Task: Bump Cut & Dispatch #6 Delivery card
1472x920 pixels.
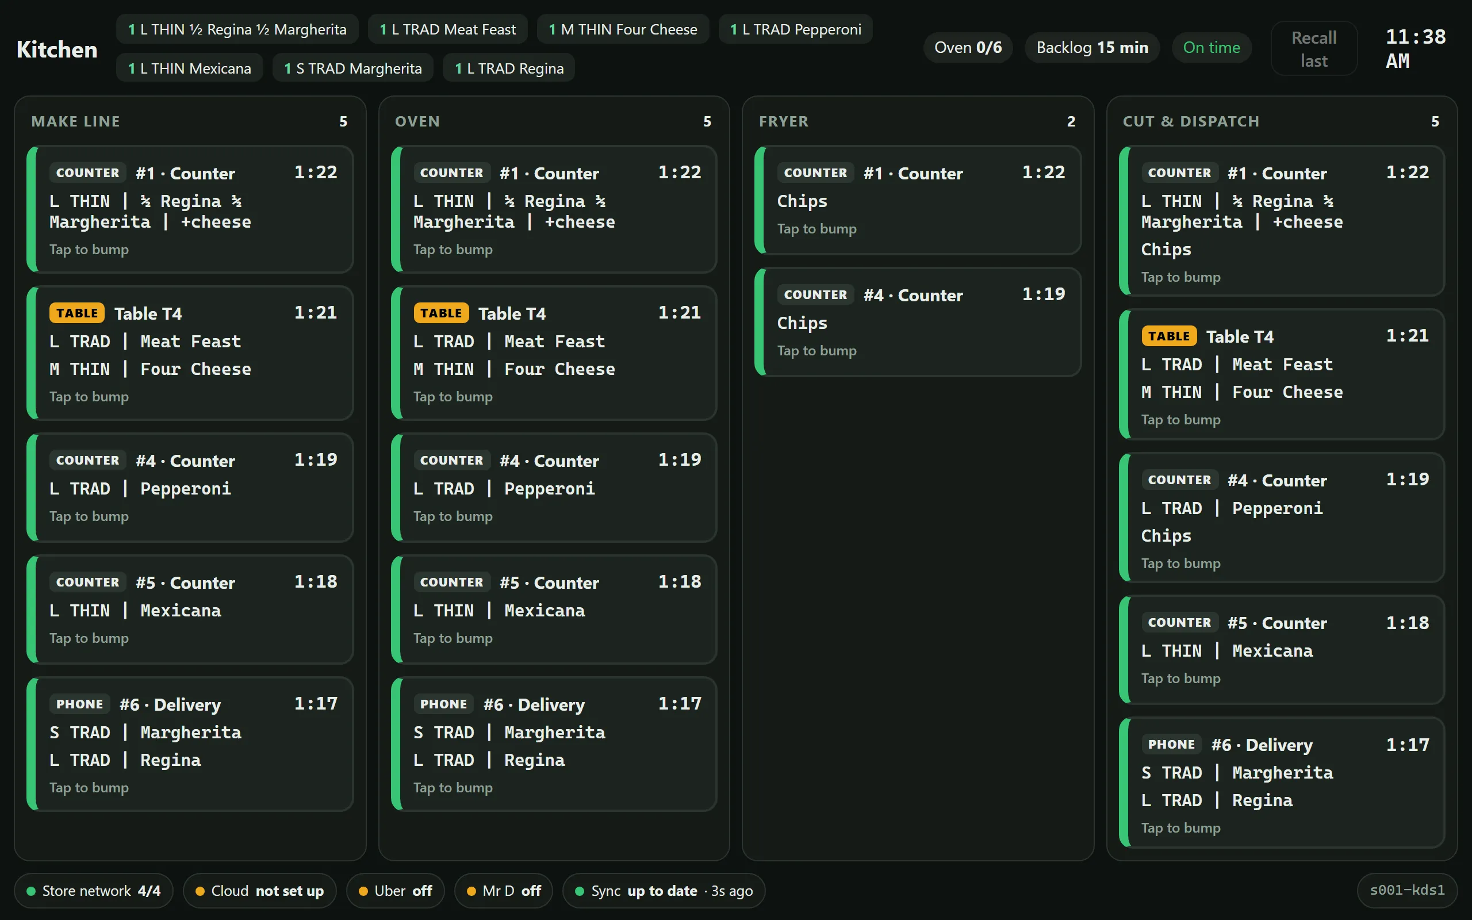Action: click(1282, 783)
